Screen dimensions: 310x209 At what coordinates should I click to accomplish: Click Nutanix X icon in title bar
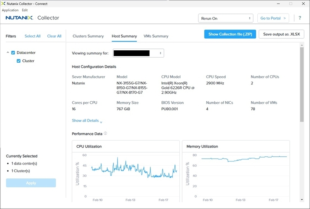(3, 3)
